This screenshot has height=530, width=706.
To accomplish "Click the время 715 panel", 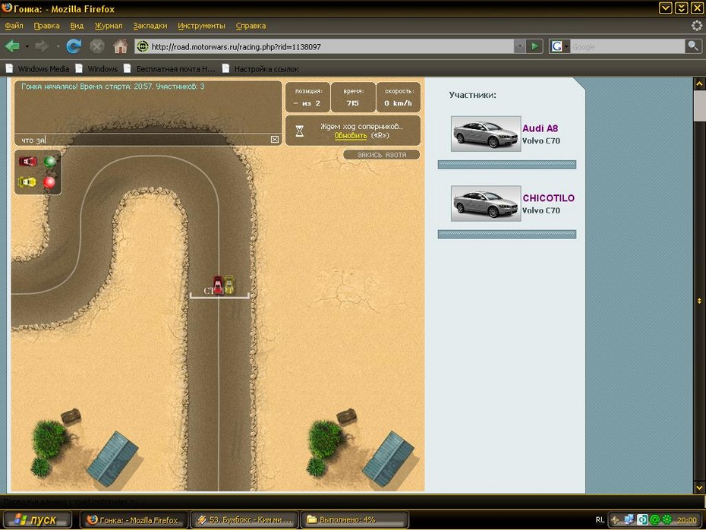I will click(x=353, y=97).
